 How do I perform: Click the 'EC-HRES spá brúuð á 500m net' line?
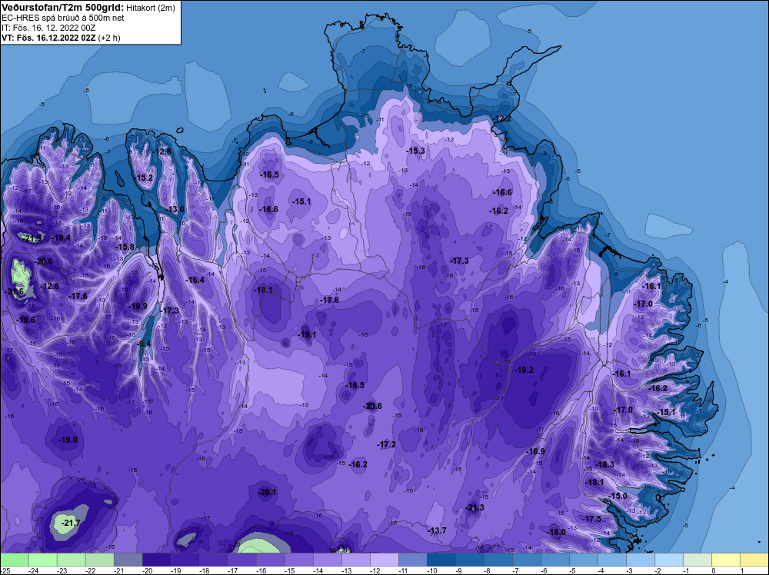[x=63, y=18]
